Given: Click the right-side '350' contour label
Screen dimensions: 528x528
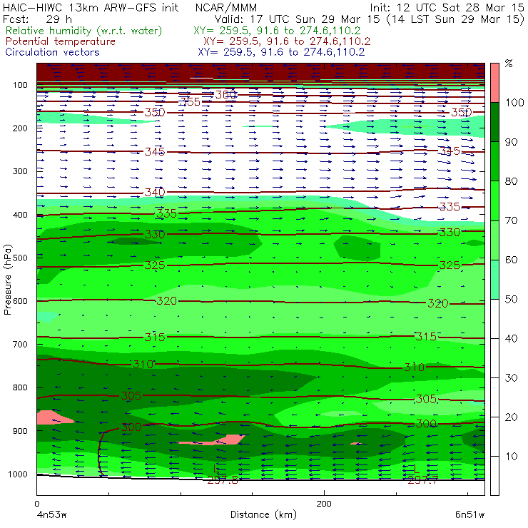Looking at the screenshot, I should click(462, 113).
